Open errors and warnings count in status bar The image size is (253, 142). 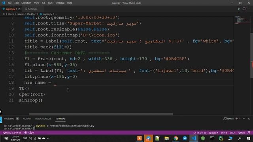pos(29,133)
